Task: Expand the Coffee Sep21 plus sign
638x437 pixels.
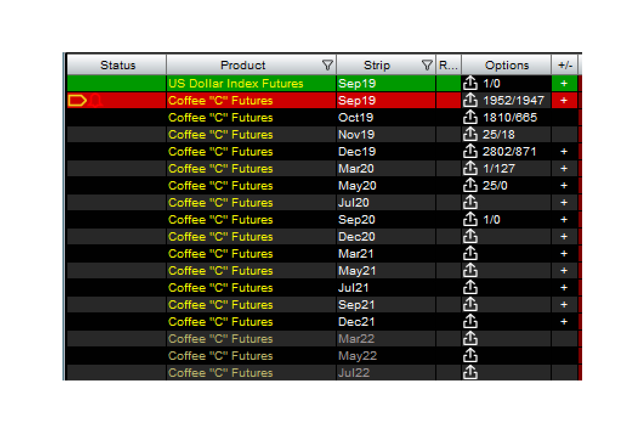Action: (564, 305)
